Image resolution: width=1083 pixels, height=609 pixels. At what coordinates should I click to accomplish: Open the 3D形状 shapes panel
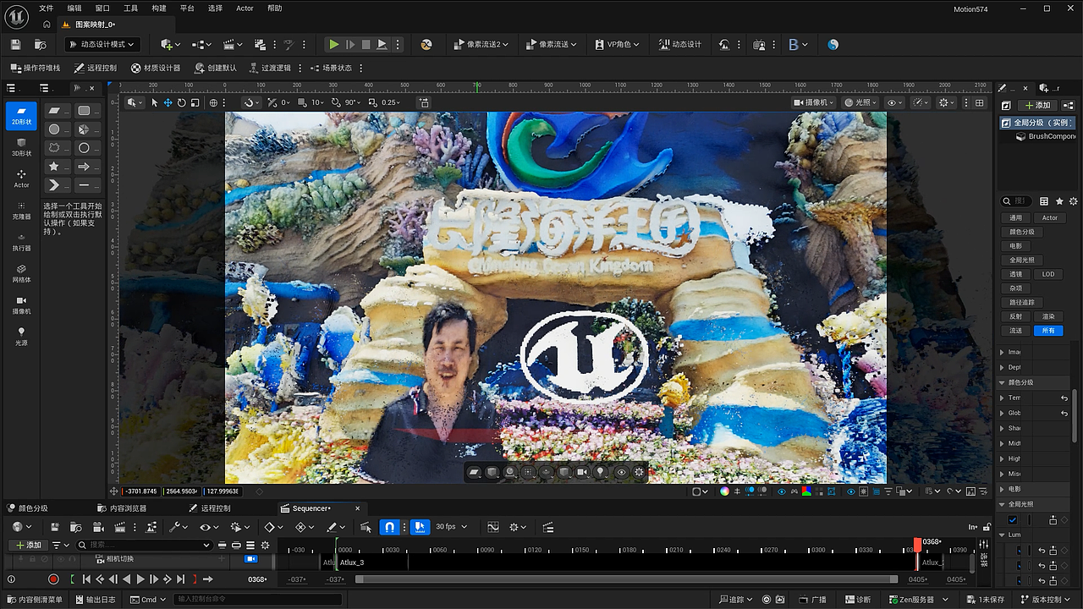(21, 146)
